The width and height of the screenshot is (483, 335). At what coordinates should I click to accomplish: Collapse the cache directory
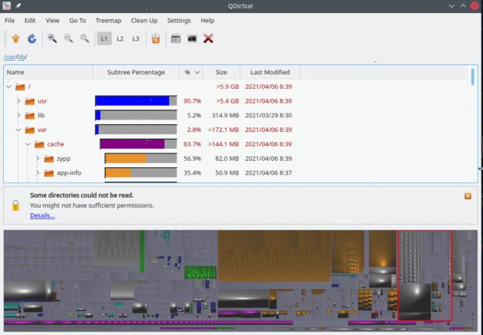(28, 144)
